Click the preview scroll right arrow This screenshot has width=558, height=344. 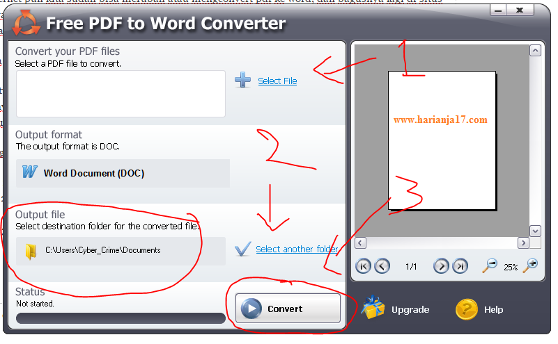[x=523, y=243]
